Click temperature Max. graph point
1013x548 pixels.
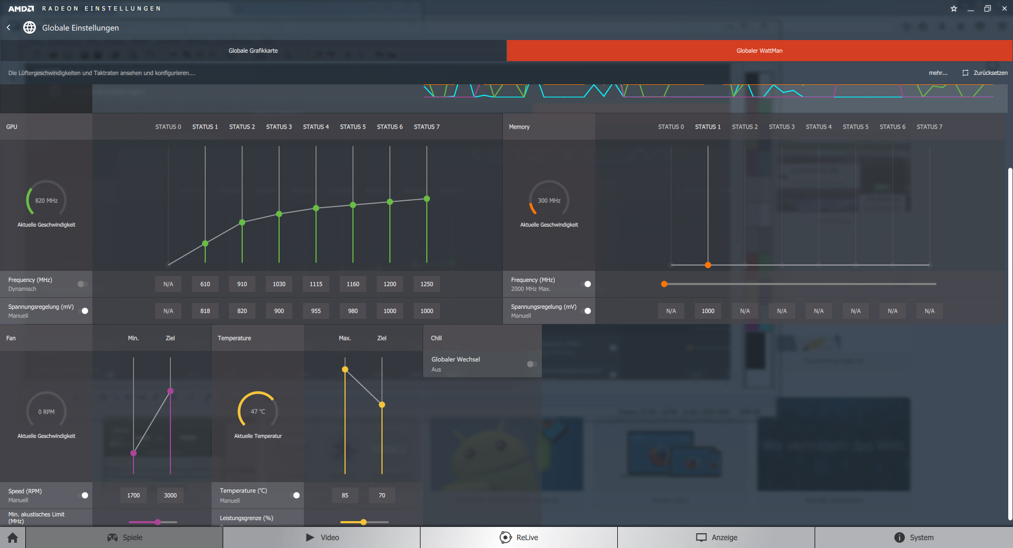(345, 369)
